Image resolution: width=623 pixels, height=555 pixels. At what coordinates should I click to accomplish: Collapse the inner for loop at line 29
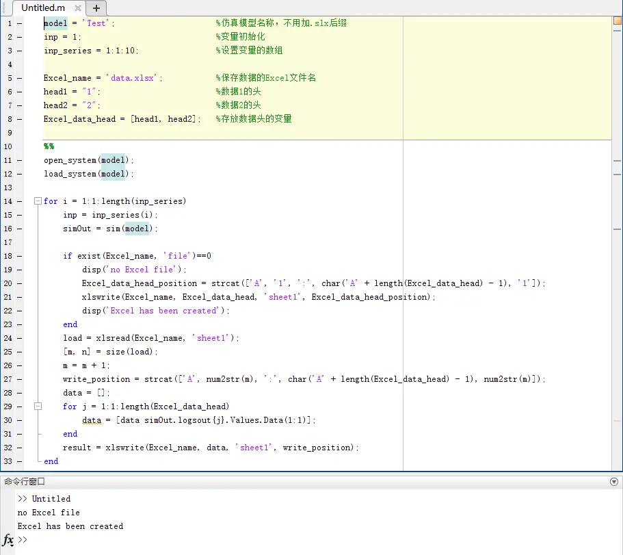[x=38, y=406]
